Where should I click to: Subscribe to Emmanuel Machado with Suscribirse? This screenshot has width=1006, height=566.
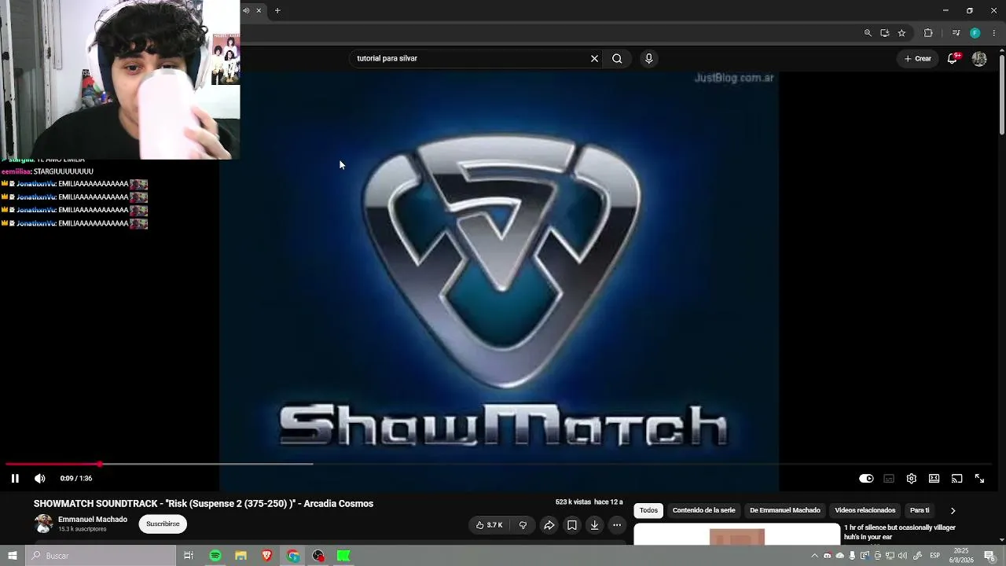click(163, 524)
